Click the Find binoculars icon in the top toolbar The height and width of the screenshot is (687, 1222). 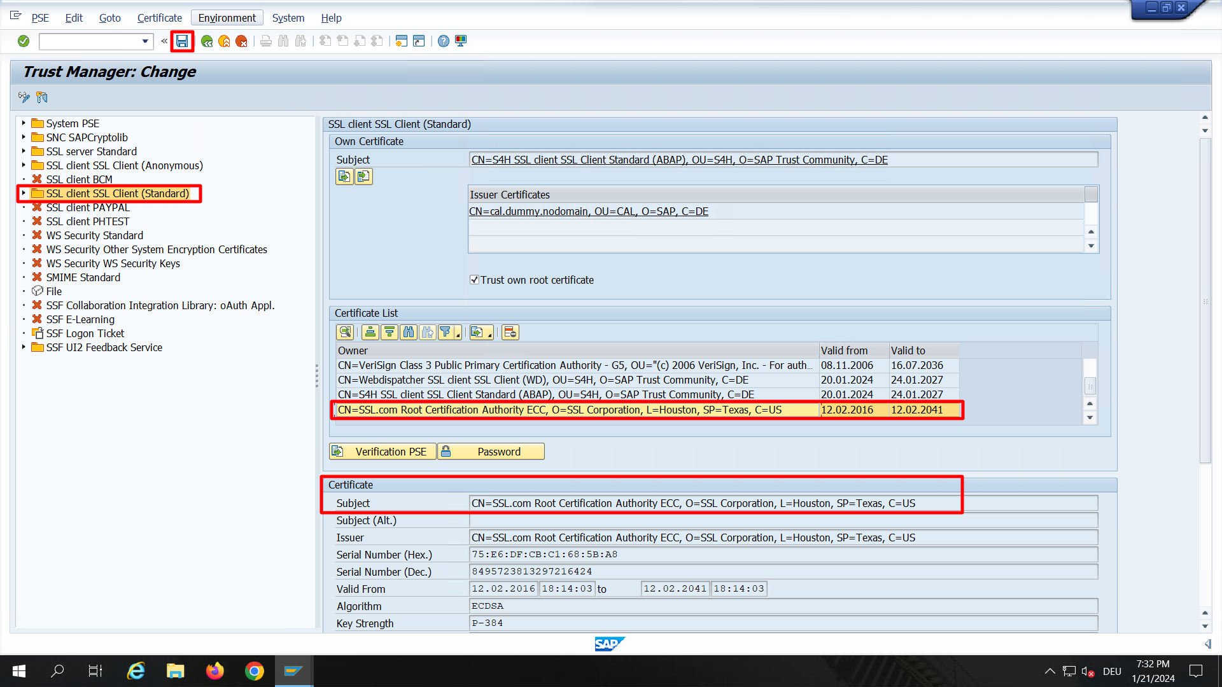click(x=283, y=41)
